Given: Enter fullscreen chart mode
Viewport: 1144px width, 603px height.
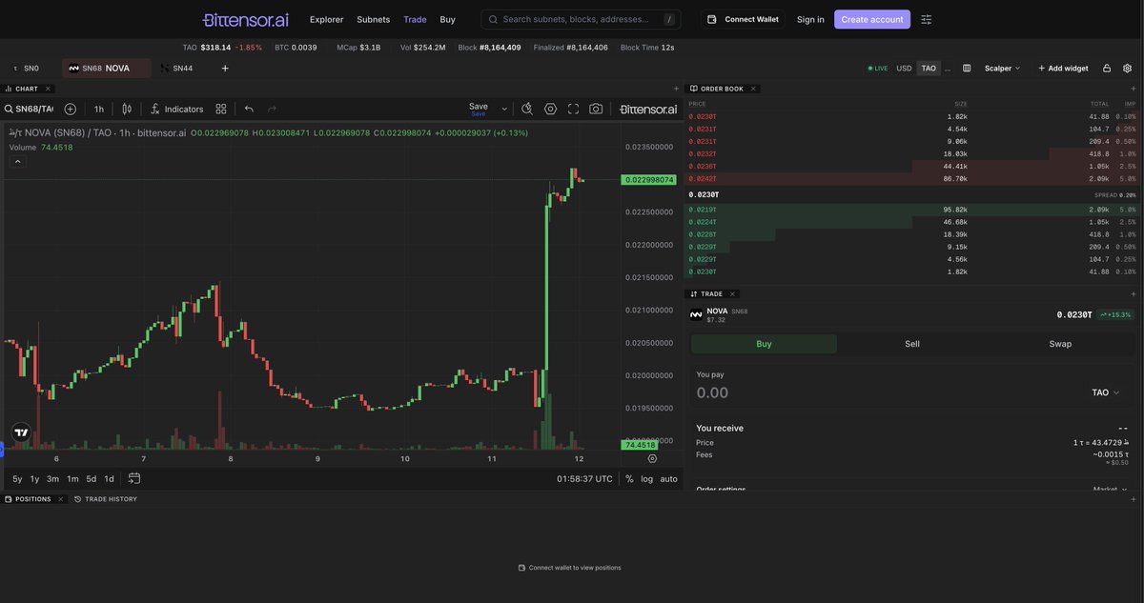Looking at the screenshot, I should click(573, 109).
